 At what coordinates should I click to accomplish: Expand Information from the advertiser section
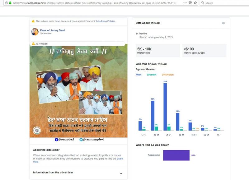coord(121,173)
